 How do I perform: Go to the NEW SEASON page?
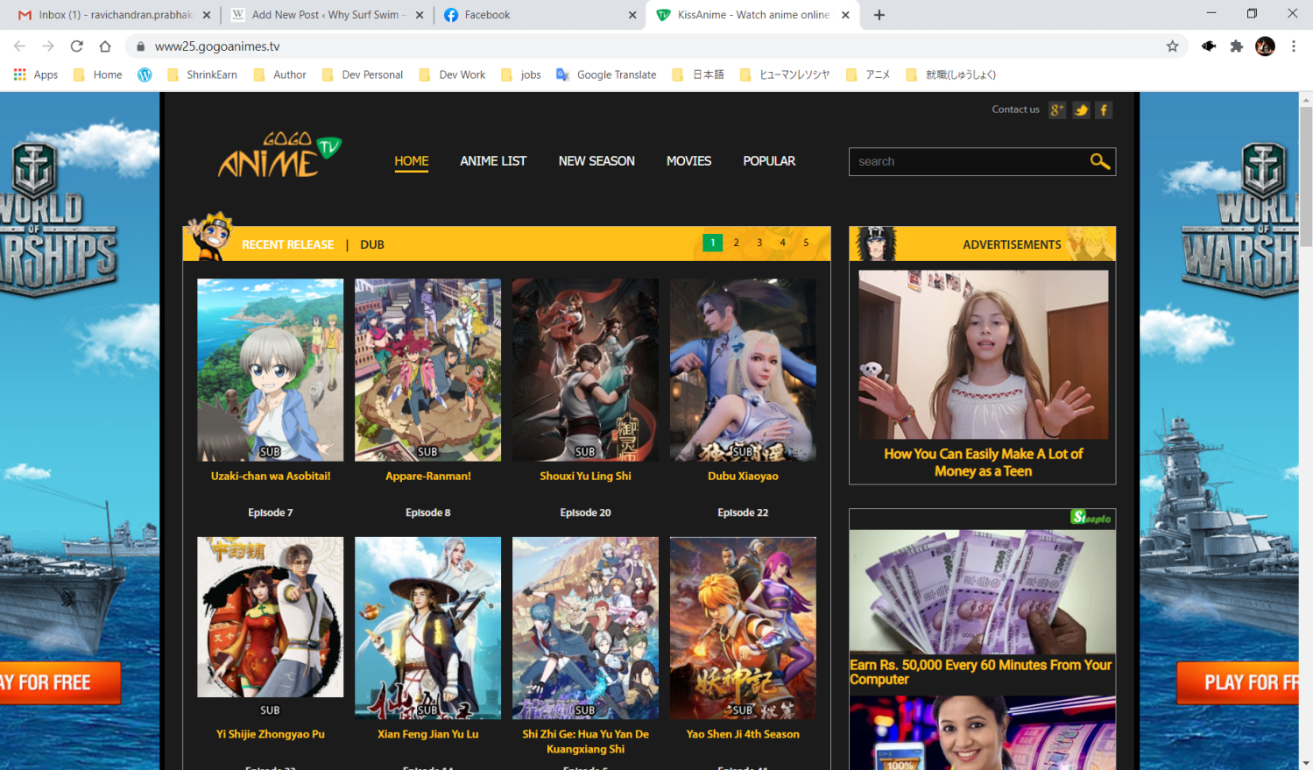[596, 161]
